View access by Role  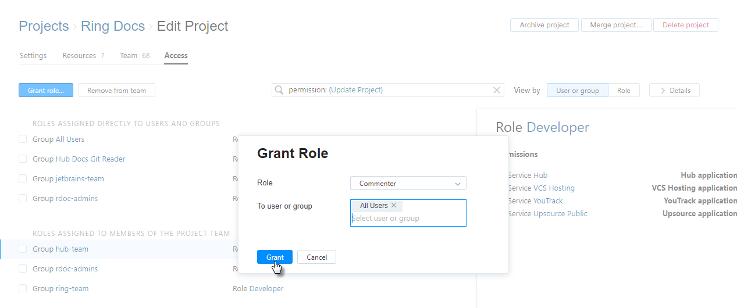click(624, 90)
